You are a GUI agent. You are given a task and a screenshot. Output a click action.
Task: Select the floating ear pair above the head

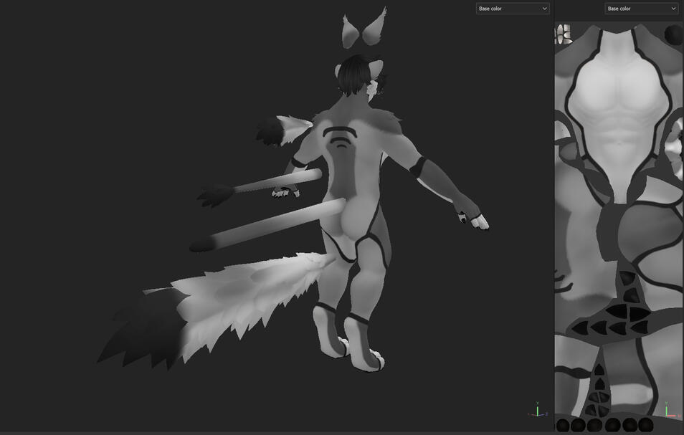[364, 29]
